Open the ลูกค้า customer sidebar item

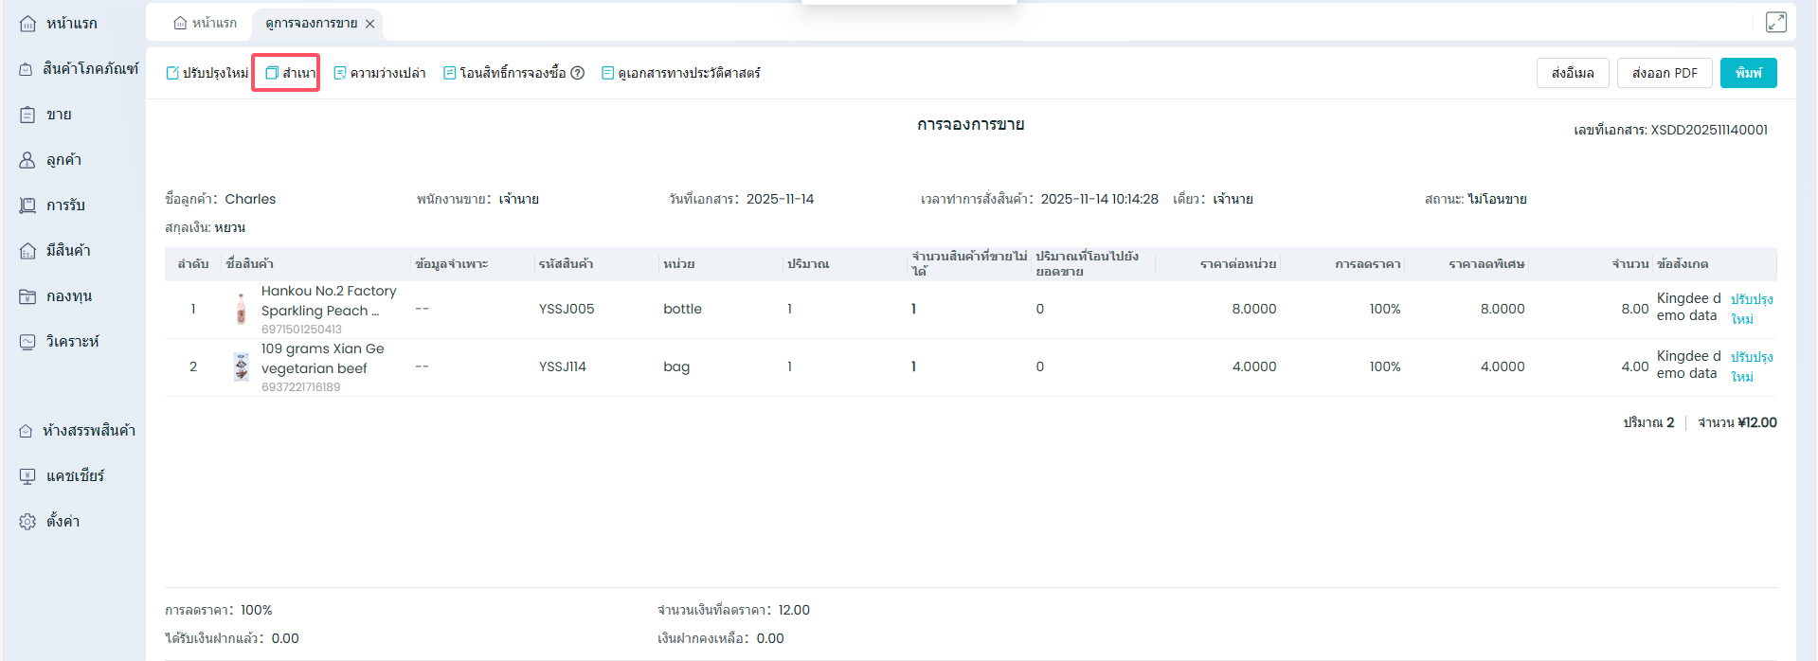[51, 160]
